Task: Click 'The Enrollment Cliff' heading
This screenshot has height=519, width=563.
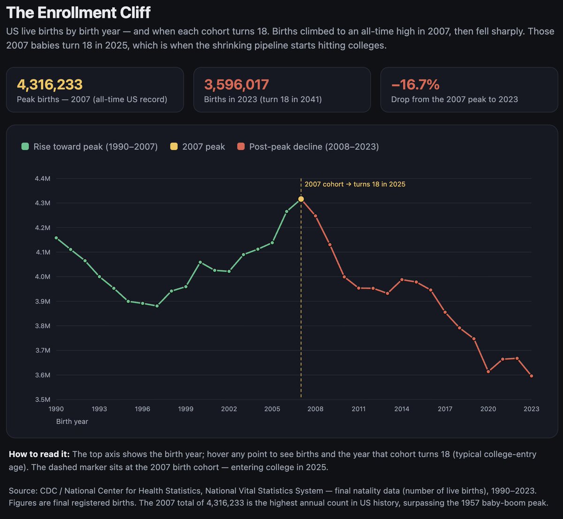Action: 79,12
